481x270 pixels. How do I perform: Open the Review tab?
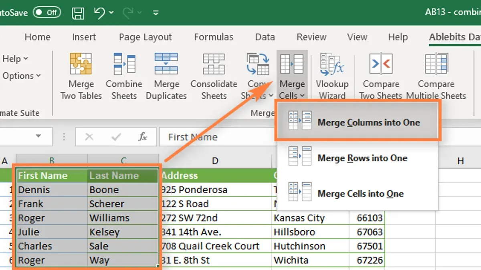(x=311, y=37)
